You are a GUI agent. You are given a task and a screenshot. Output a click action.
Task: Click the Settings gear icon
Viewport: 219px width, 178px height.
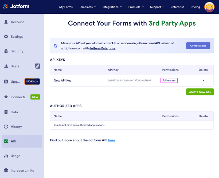(6, 36)
